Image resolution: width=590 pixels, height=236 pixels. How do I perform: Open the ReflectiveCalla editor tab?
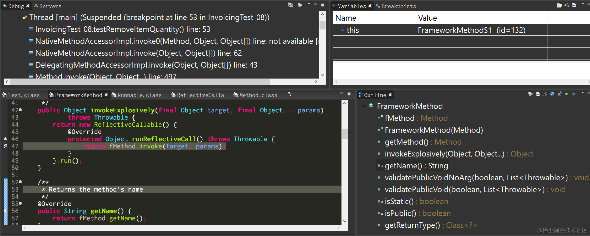pyautogui.click(x=198, y=95)
